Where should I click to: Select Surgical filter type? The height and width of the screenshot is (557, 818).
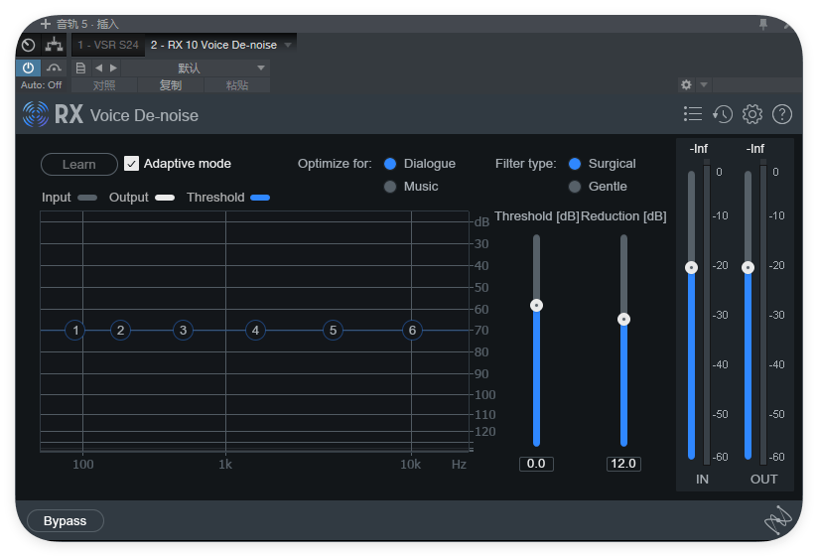pyautogui.click(x=575, y=164)
